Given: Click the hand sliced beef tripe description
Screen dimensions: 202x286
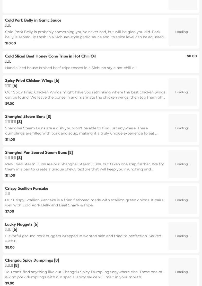Looking at the screenshot, I should [x=71, y=68].
